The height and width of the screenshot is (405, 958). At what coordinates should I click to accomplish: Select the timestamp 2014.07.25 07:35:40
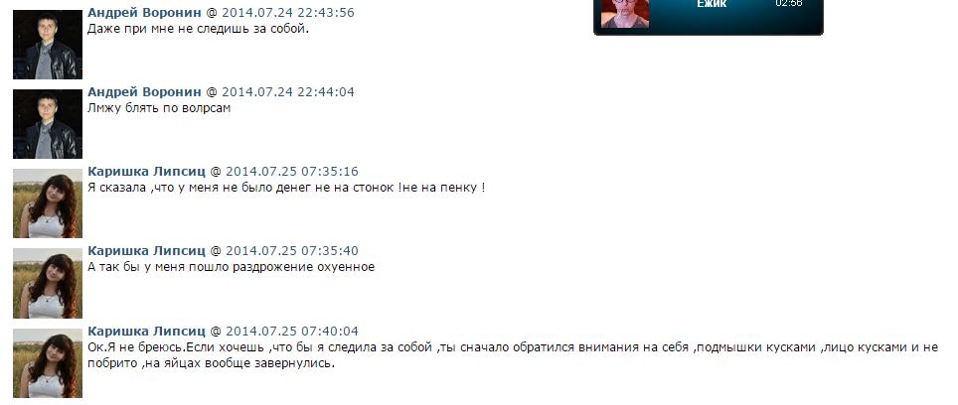(292, 251)
